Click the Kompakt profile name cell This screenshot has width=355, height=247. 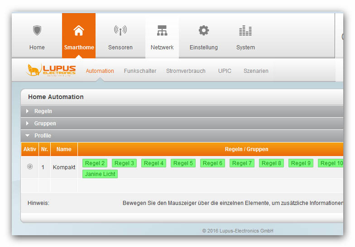click(x=64, y=167)
